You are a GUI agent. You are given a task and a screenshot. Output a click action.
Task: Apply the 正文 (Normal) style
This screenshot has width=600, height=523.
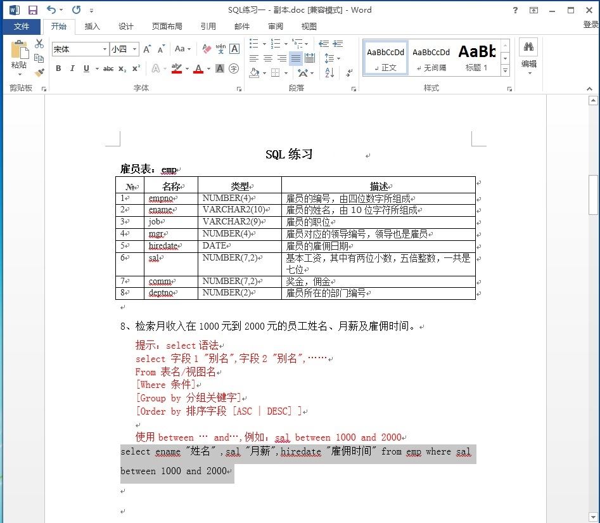(x=385, y=58)
